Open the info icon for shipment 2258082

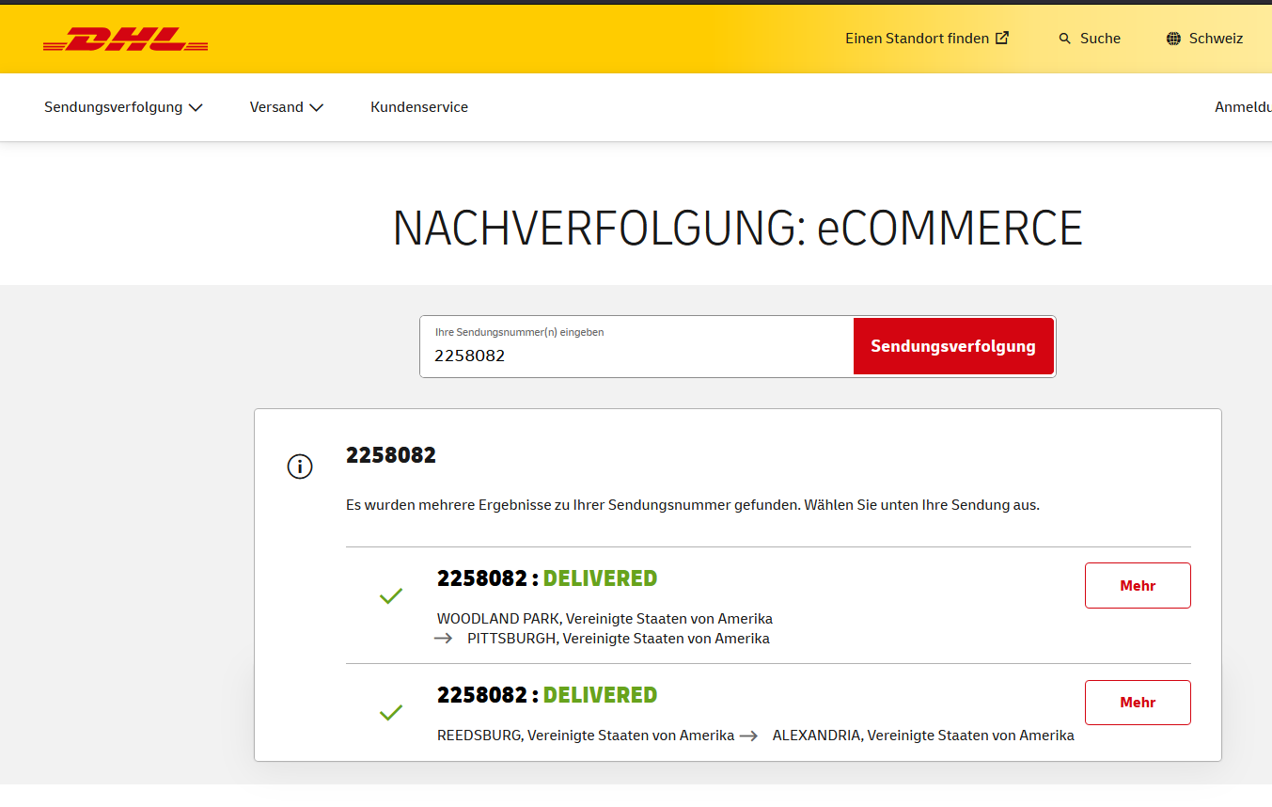pyautogui.click(x=300, y=466)
